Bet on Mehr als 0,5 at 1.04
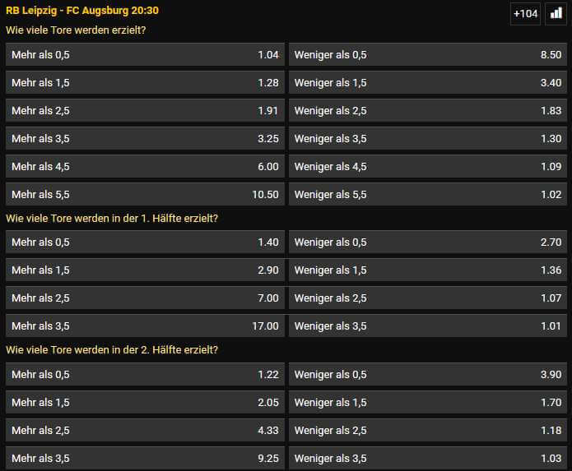 click(145, 54)
